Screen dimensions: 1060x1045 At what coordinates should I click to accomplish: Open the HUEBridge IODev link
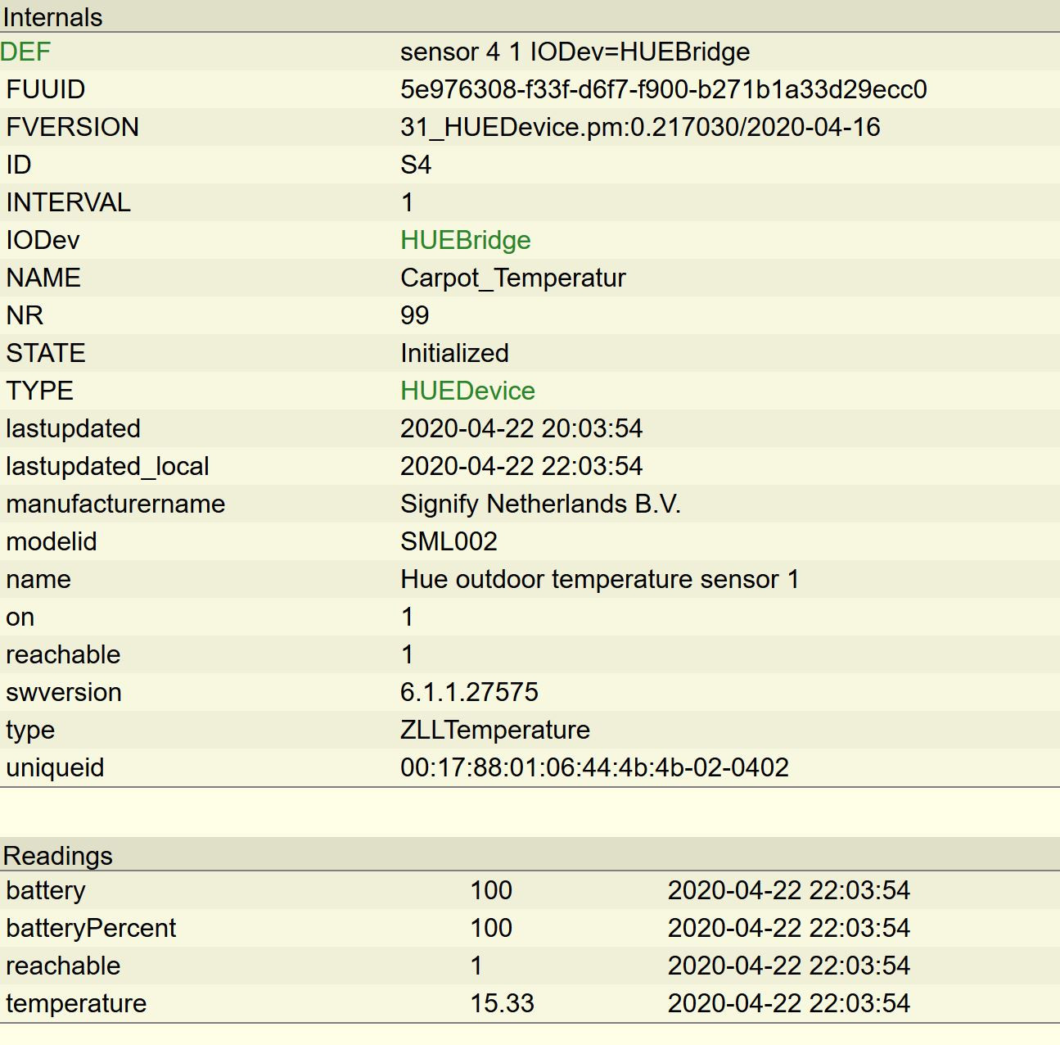click(x=465, y=241)
